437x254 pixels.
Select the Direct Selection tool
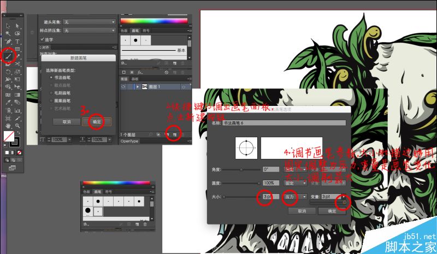(17, 26)
